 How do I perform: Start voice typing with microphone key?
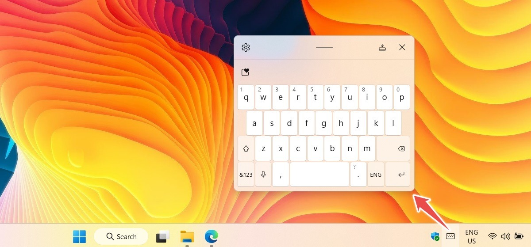point(263,175)
